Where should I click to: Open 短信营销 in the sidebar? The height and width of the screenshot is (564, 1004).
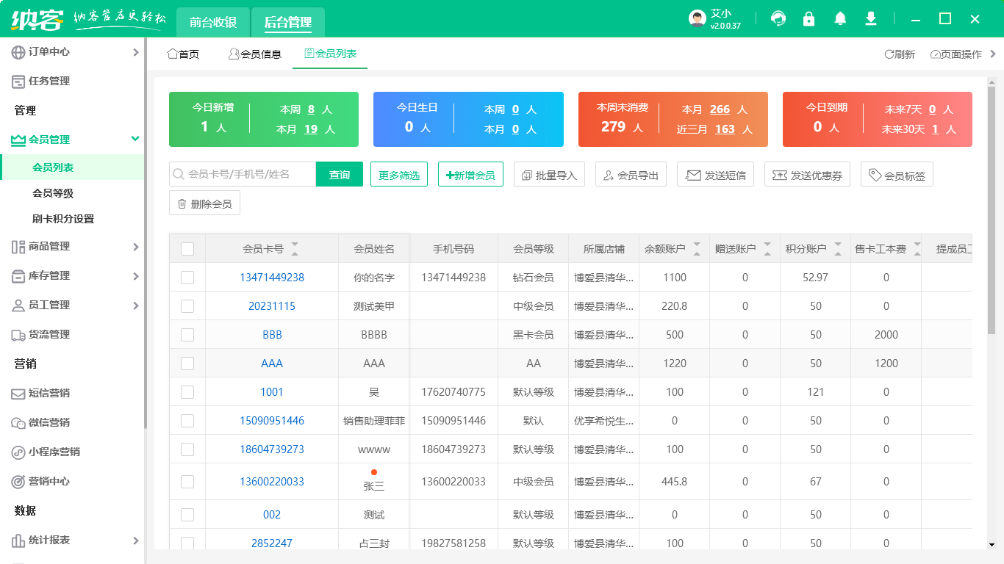click(x=49, y=393)
